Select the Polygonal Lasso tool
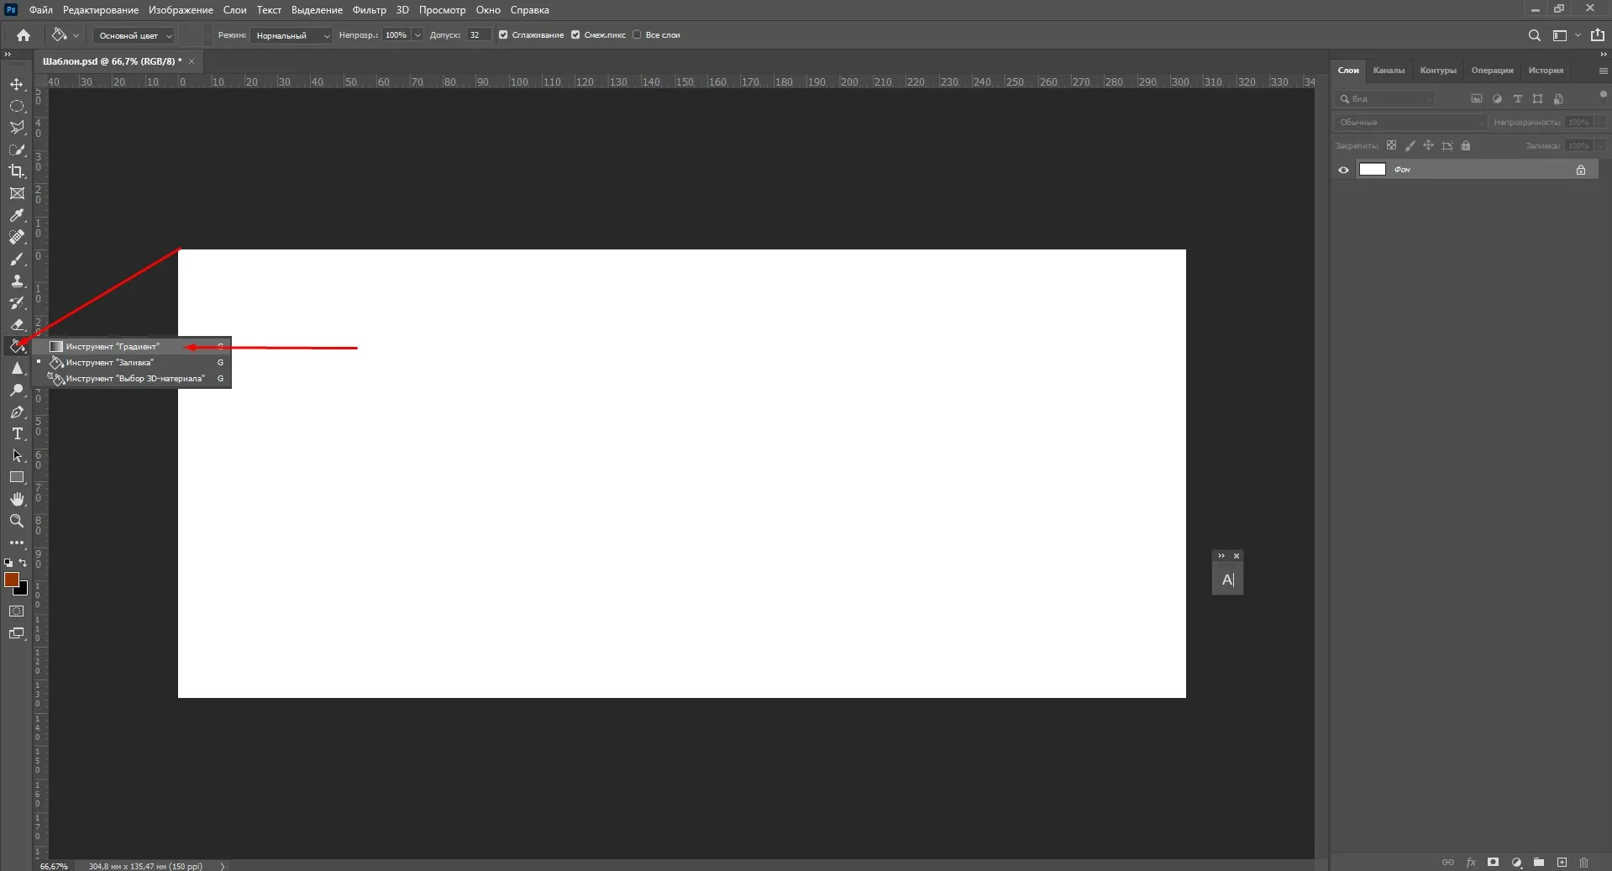 pos(17,128)
